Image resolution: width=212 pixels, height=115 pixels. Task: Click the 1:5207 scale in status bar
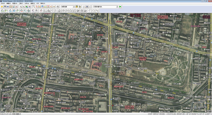(150, 114)
